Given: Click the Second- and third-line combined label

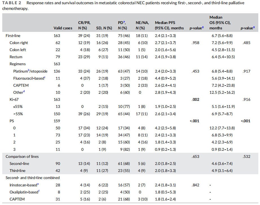Looking at the screenshot, I should pos(33,178).
